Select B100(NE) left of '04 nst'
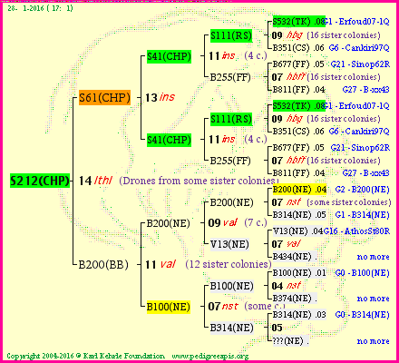This screenshot has height=363, width=399. pos(232,286)
